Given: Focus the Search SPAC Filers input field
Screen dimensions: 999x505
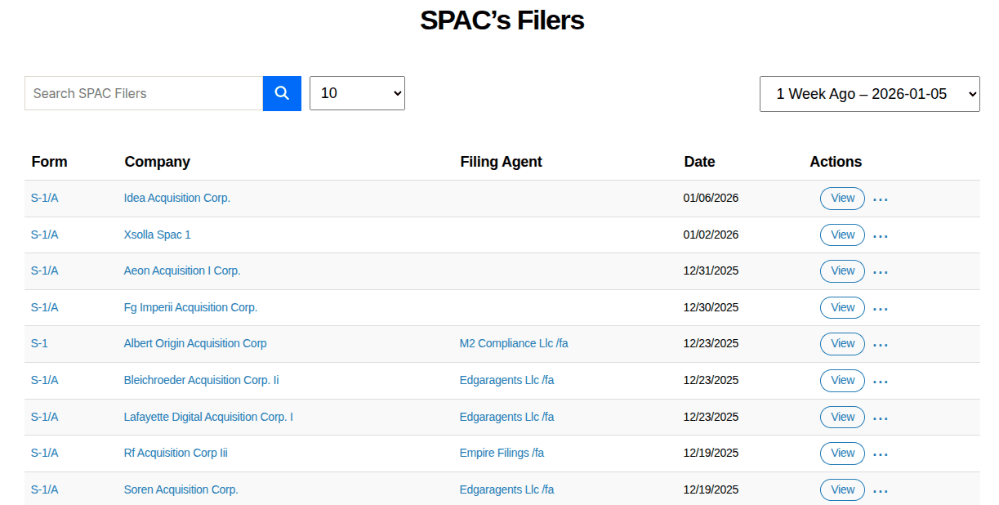Looking at the screenshot, I should [x=144, y=93].
